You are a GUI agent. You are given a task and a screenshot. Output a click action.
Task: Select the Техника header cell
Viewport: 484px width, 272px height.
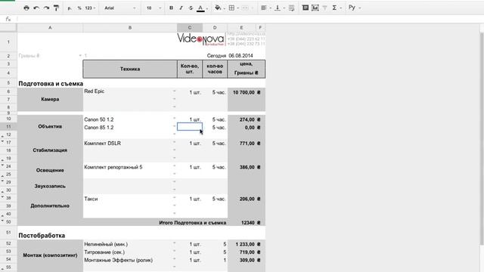tap(130, 69)
